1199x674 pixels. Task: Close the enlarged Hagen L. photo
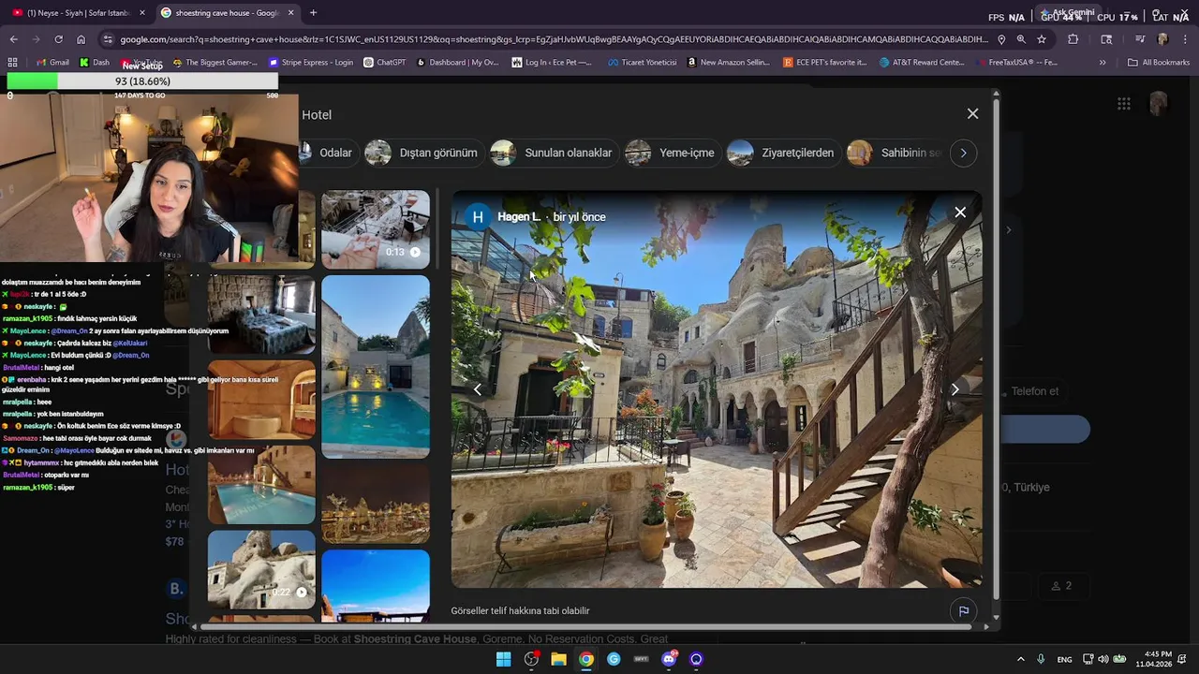960,212
